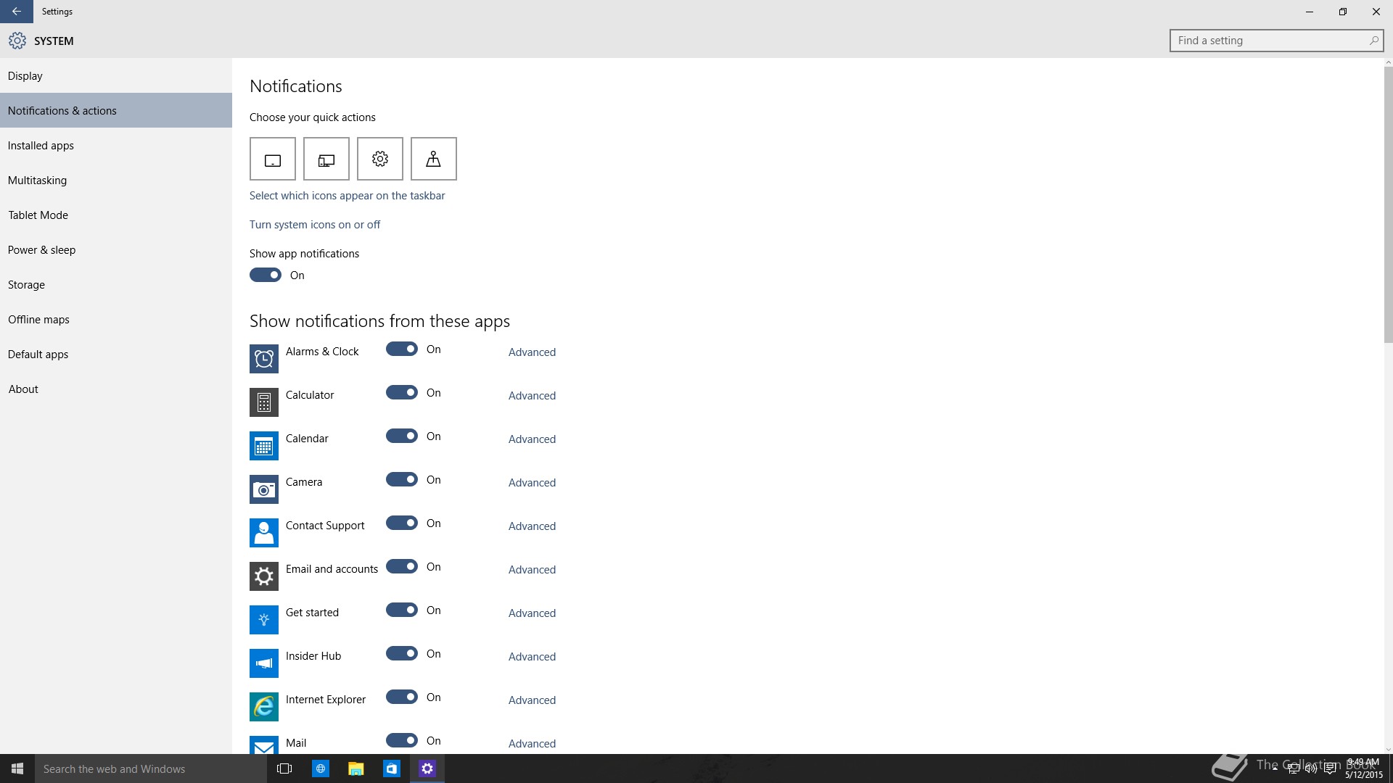
Task: Turn off Internet Explorer notifications
Action: pyautogui.click(x=402, y=697)
